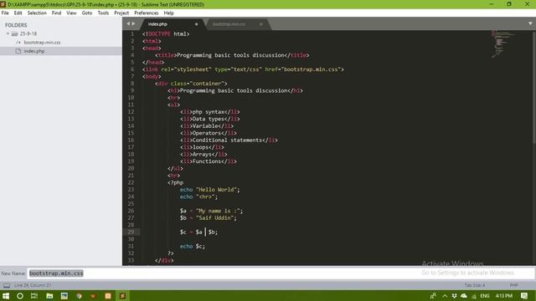Image resolution: width=536 pixels, height=301 pixels.
Task: Click the $b variable on line 29
Action: pos(212,232)
